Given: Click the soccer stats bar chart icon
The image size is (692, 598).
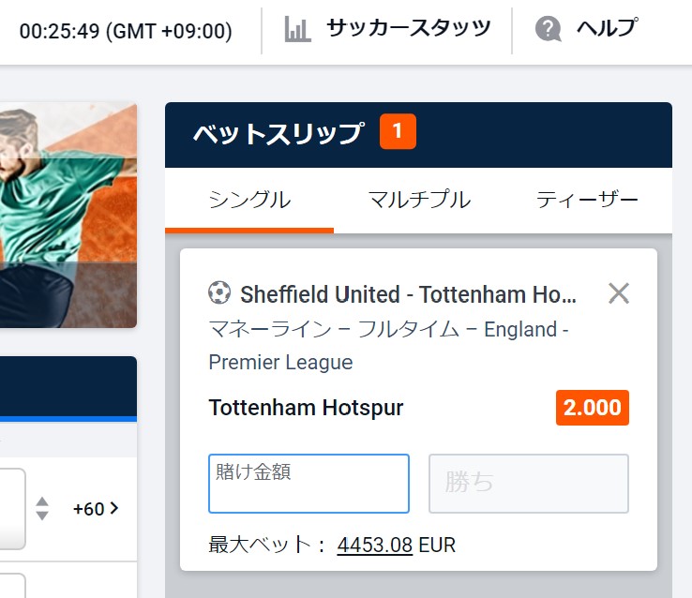Looking at the screenshot, I should 297,29.
